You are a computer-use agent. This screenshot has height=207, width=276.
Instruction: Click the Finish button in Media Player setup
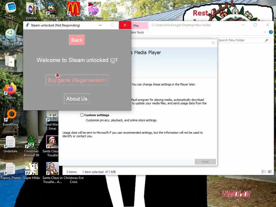205,162
